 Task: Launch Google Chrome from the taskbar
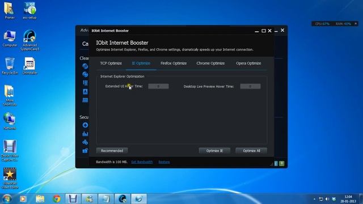click(57, 199)
